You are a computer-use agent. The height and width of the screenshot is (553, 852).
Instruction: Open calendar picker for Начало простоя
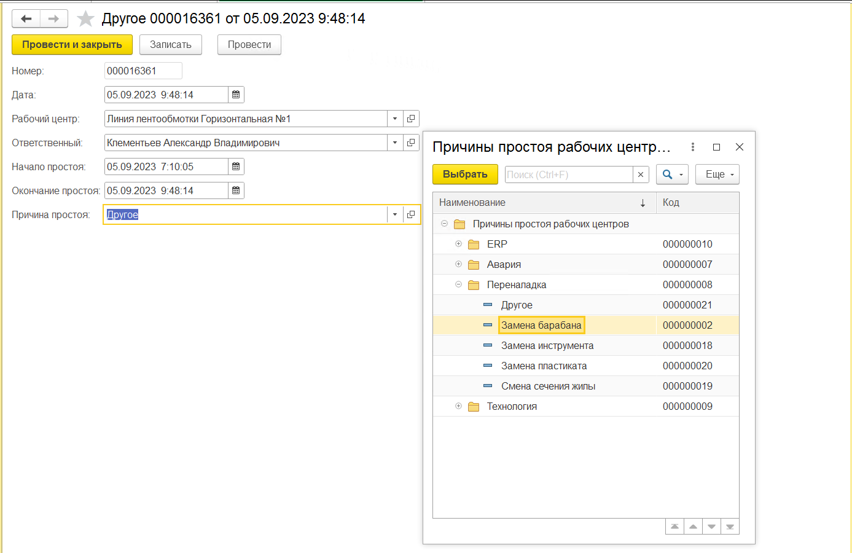(x=236, y=167)
